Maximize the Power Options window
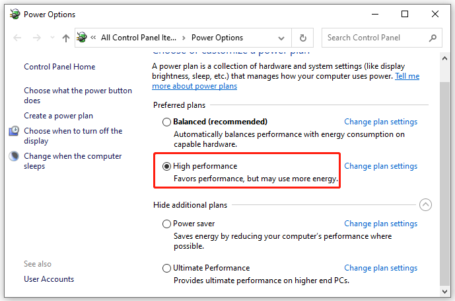Image resolution: width=455 pixels, height=301 pixels. point(405,14)
